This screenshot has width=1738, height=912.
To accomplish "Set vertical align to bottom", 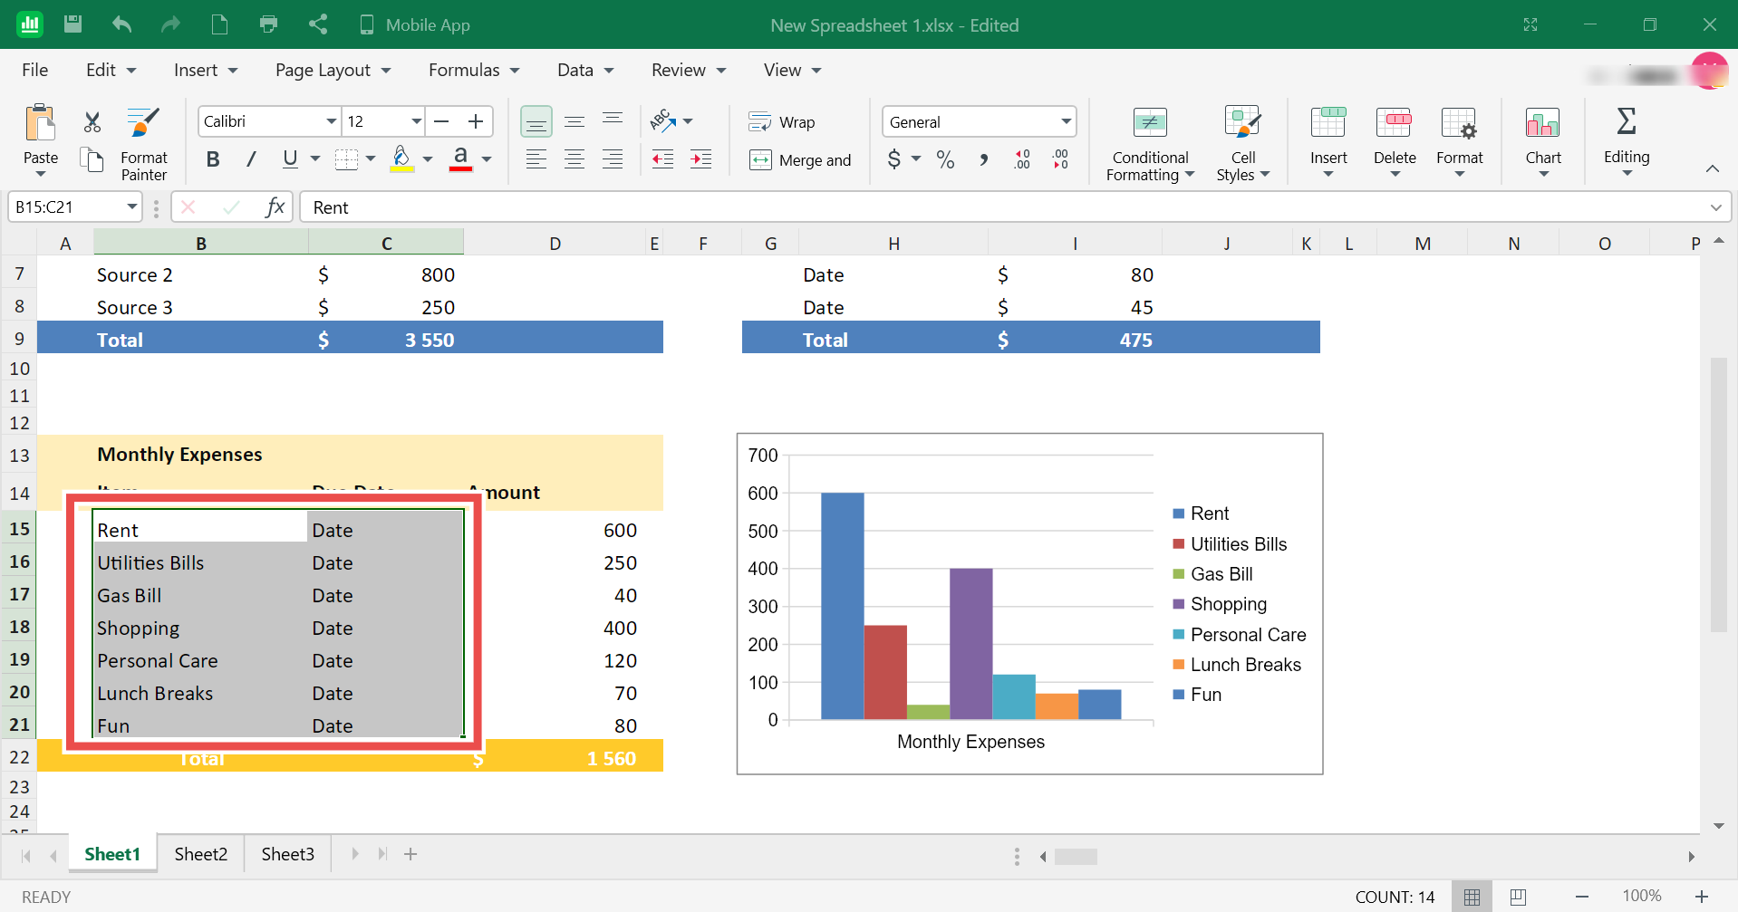I will [536, 121].
